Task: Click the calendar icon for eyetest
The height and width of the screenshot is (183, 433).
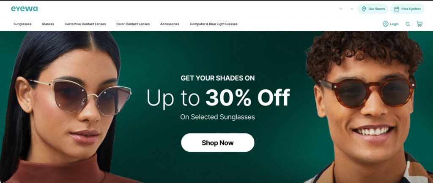Action: point(397,9)
